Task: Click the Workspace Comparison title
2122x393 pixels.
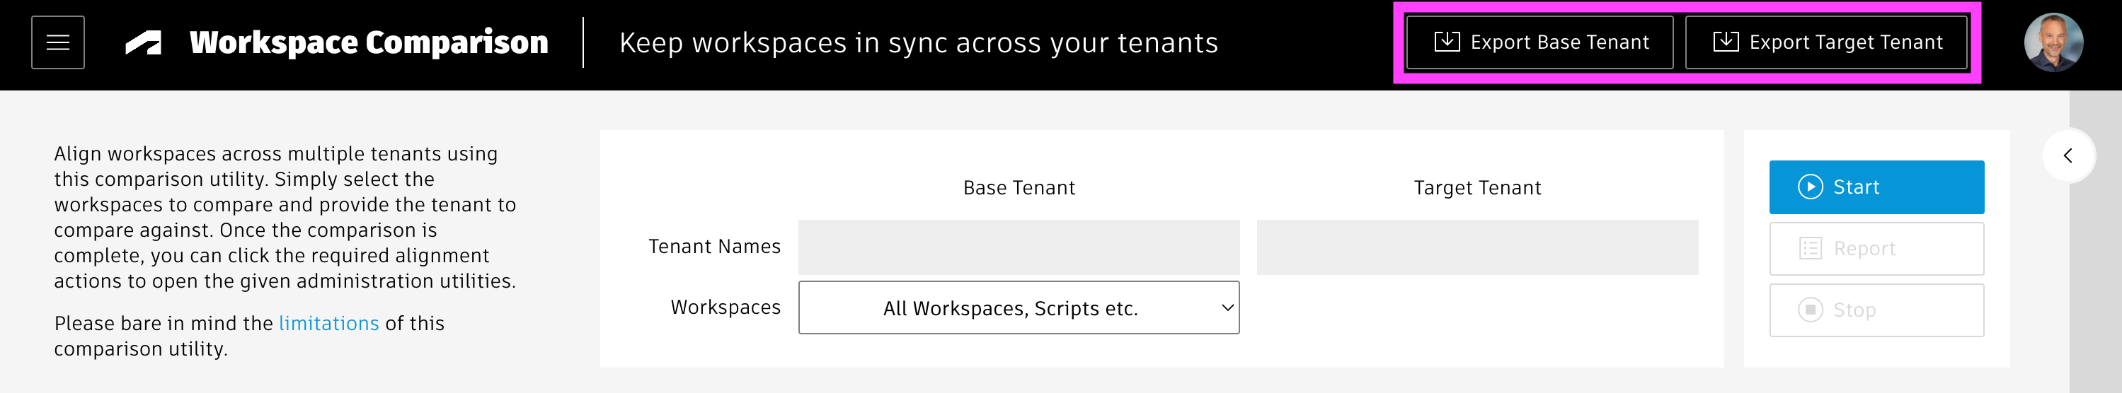Action: click(368, 42)
